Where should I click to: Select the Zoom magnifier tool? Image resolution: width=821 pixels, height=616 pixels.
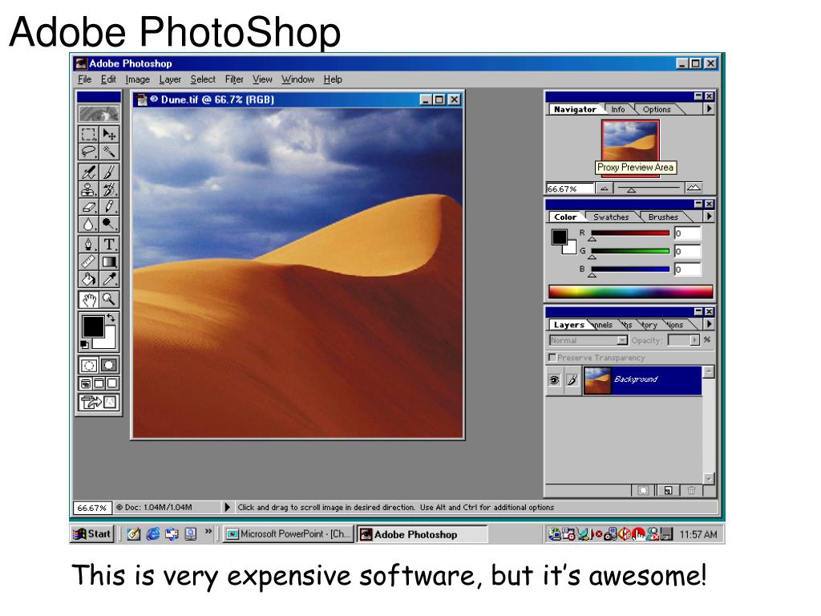pyautogui.click(x=109, y=300)
